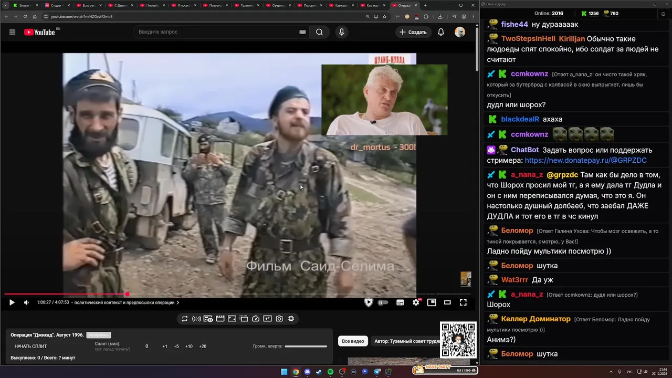Click the YouTube search magnifier button

click(319, 32)
